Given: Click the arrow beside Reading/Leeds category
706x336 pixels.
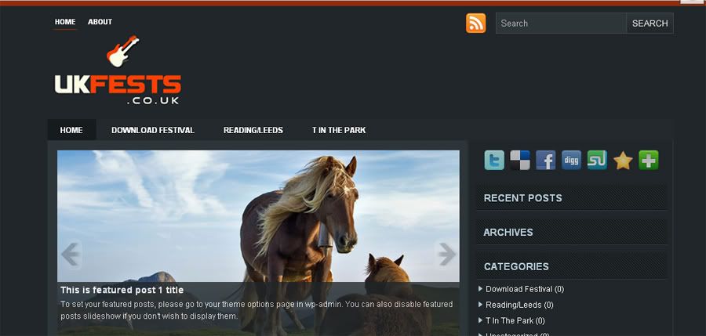Looking at the screenshot, I should [480, 305].
